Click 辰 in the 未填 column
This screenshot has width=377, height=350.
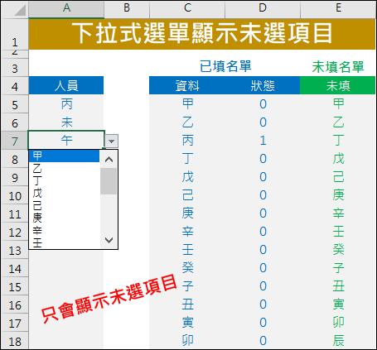point(338,340)
